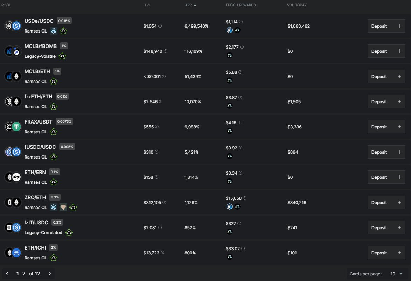411x281 pixels.
Task: Click the epoch rewards info icon for ZRO/ETH
Action: pos(244,198)
